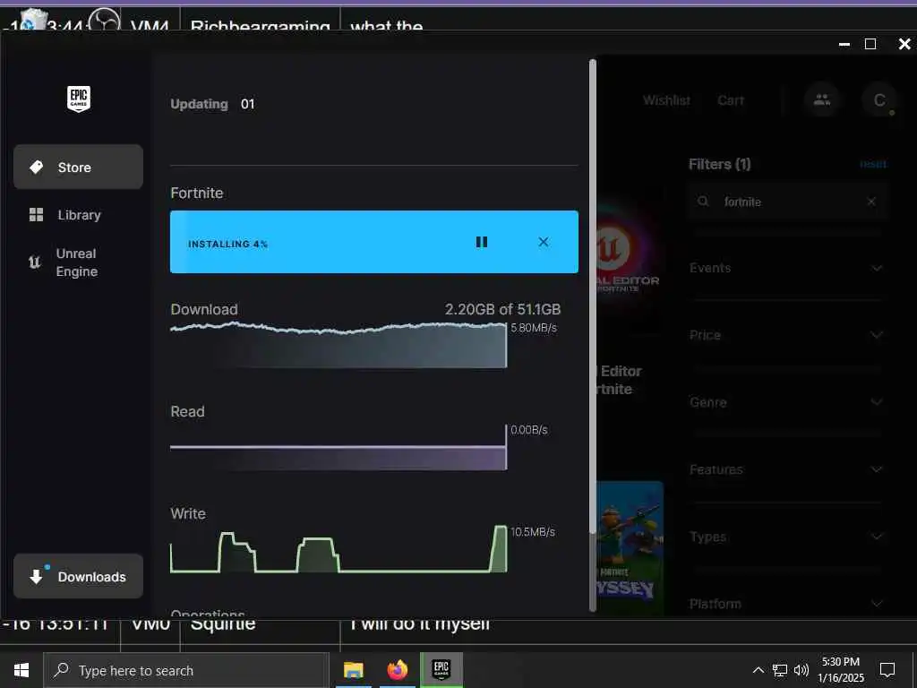Click Epic Games Launcher taskbar icon
917x688 pixels.
coord(441,670)
